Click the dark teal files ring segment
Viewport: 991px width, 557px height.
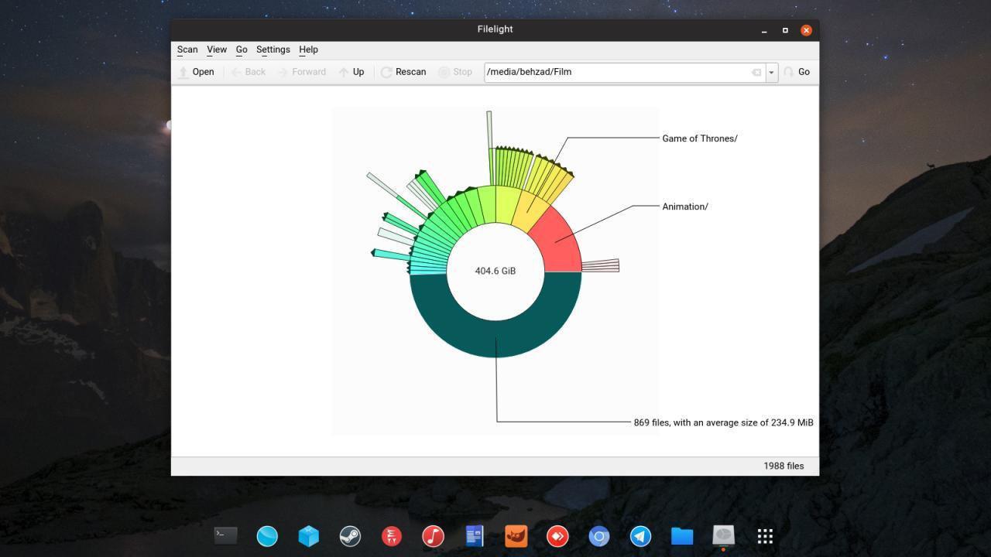(495, 339)
